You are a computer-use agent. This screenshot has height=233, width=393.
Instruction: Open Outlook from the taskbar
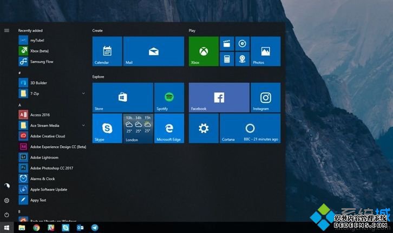[x=80, y=228]
